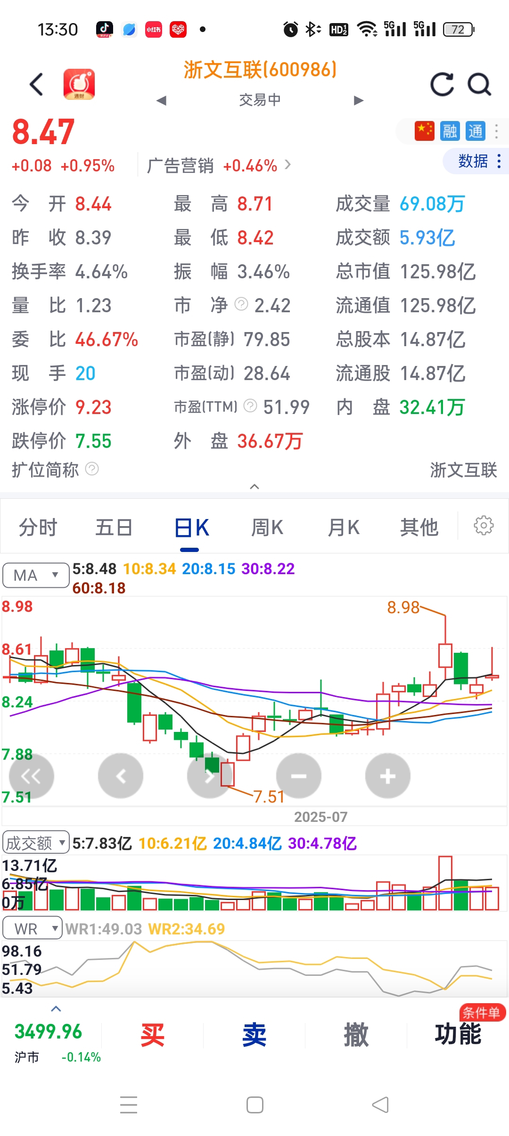The width and height of the screenshot is (509, 1136).
Task: Refresh the stock quote
Action: click(x=442, y=85)
